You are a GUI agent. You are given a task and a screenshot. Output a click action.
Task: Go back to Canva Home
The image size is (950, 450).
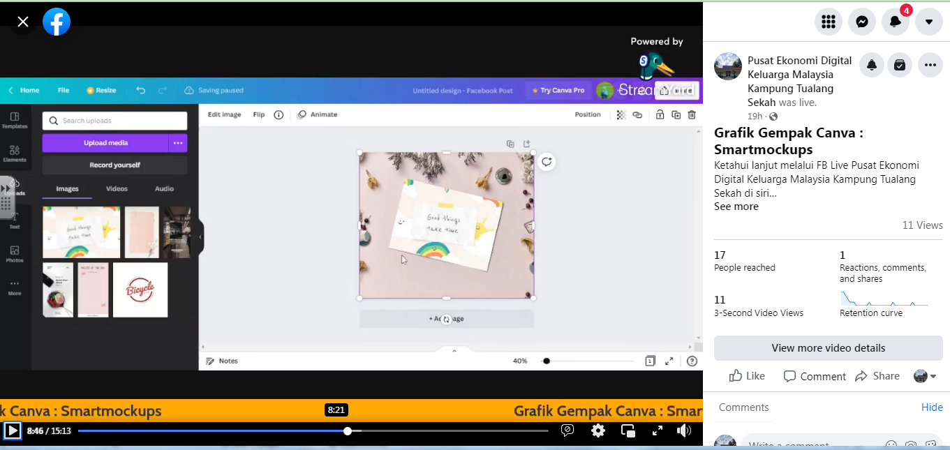tap(24, 90)
